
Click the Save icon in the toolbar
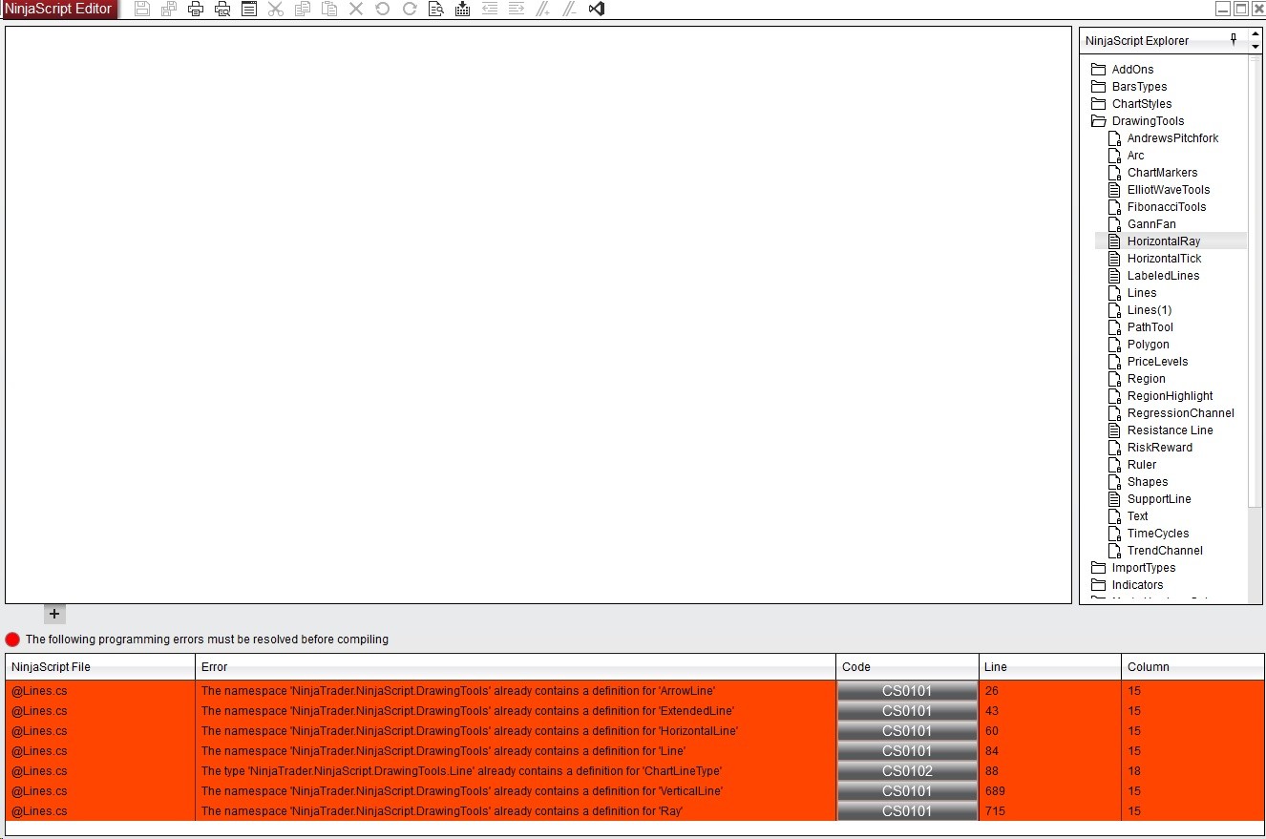(142, 9)
